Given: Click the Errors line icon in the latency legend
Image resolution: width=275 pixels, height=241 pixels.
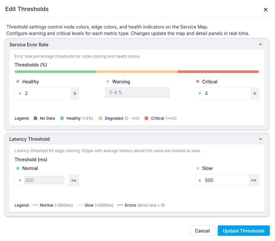Looking at the screenshot, I should pyautogui.click(x=121, y=205).
